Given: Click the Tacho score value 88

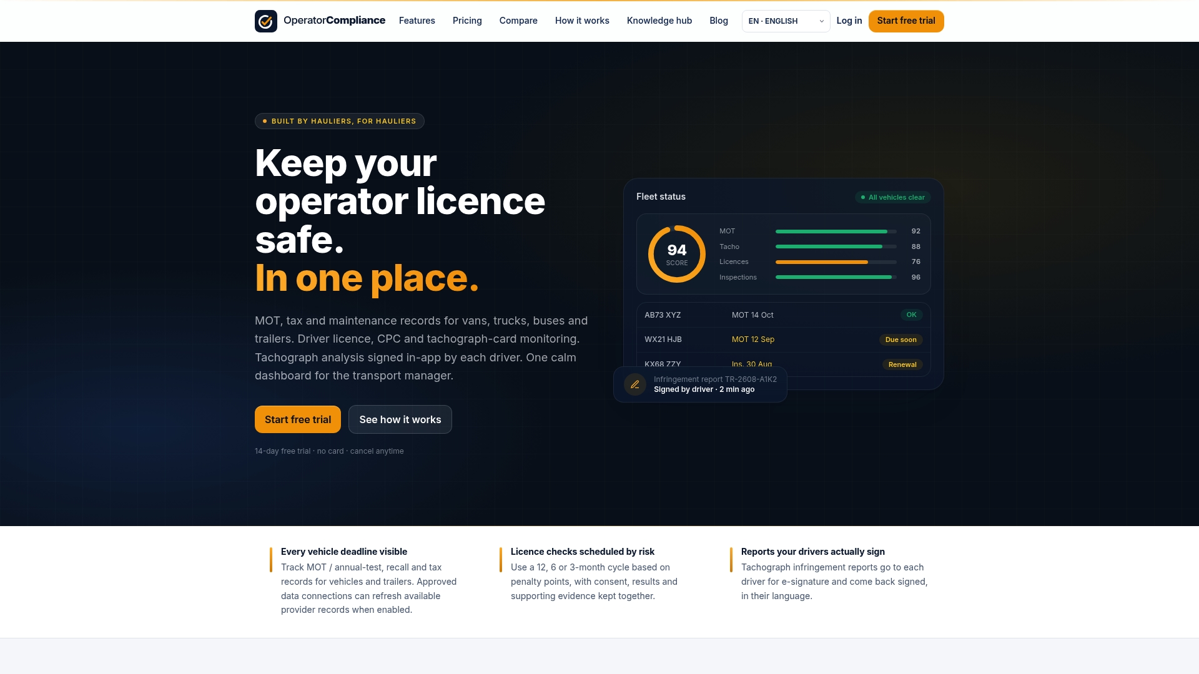Looking at the screenshot, I should (915, 247).
